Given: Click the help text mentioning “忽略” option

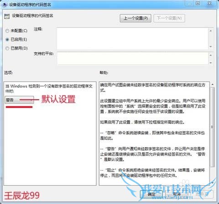Looking at the screenshot, I should (152, 135).
